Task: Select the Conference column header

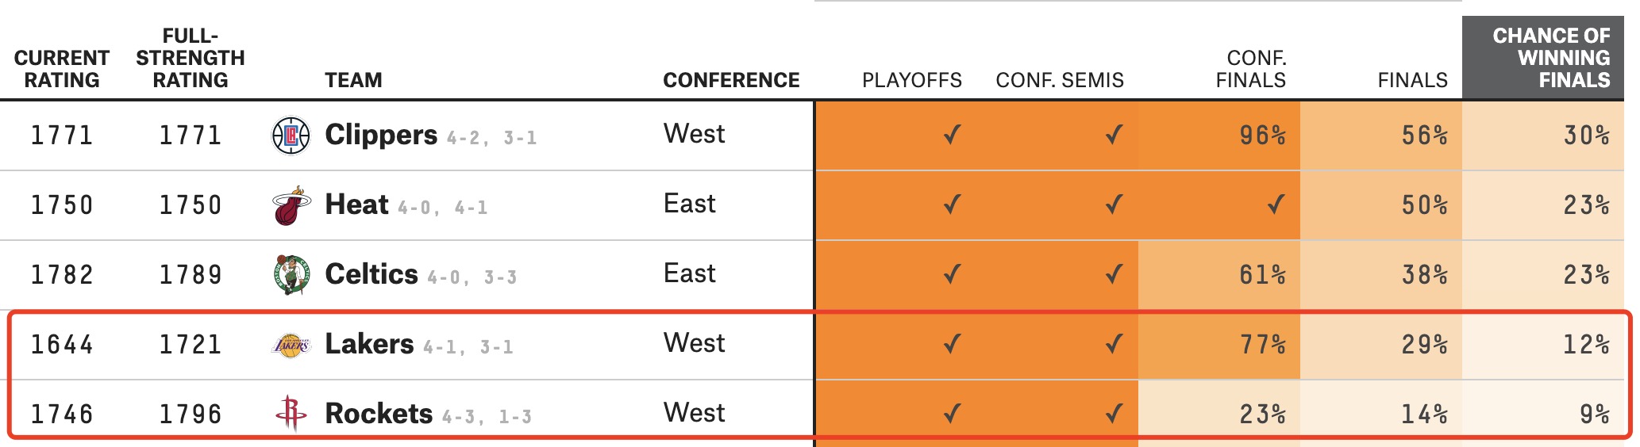Action: 731,80
